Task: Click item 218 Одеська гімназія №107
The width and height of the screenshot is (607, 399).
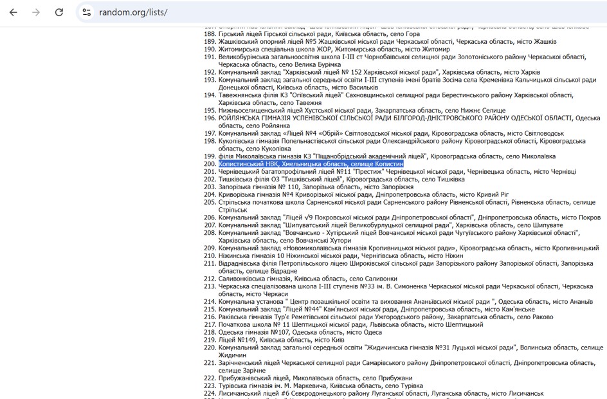Action: click(300, 332)
